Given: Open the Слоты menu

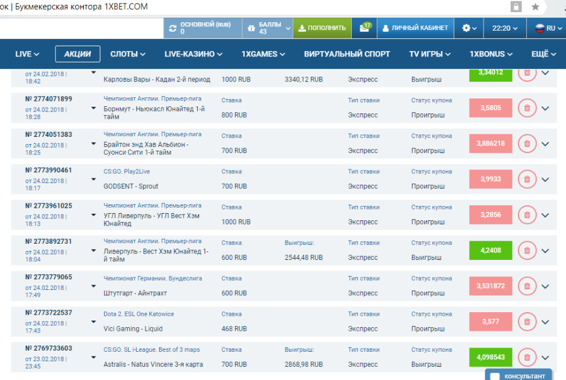Looking at the screenshot, I should point(128,54).
